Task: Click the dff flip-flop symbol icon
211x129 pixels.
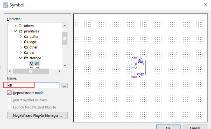Action: click(x=31, y=63)
